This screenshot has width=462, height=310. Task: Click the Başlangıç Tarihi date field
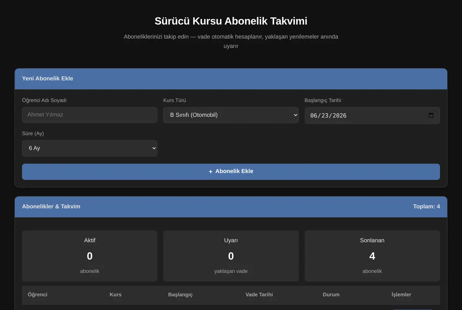point(372,115)
